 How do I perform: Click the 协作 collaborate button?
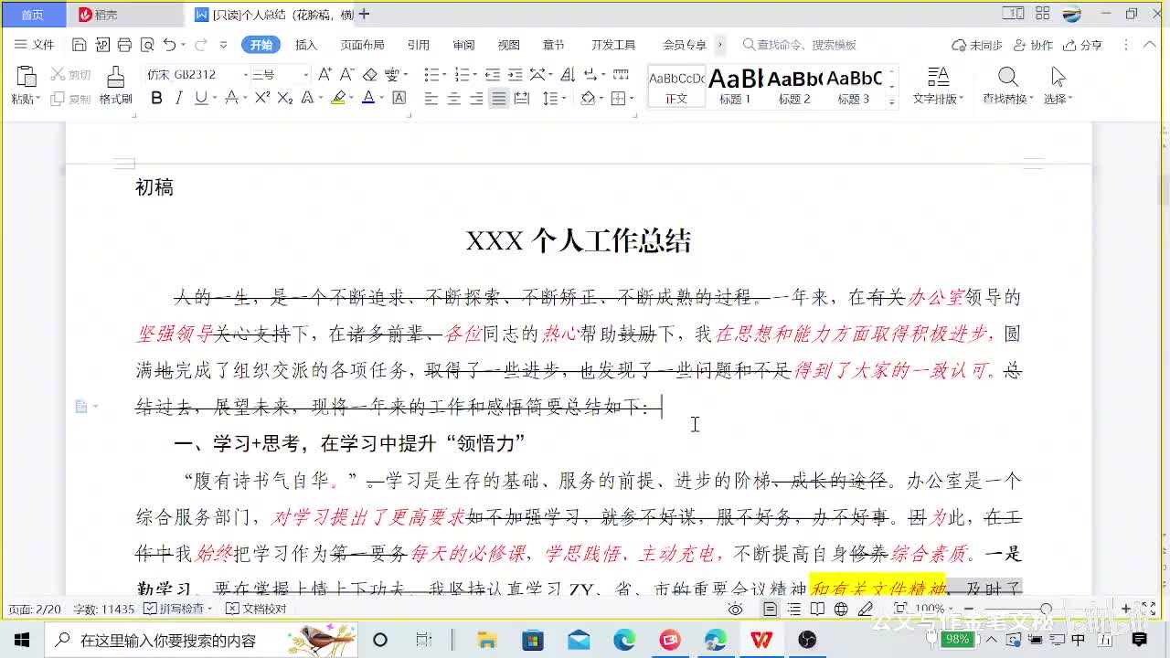pos(1033,45)
